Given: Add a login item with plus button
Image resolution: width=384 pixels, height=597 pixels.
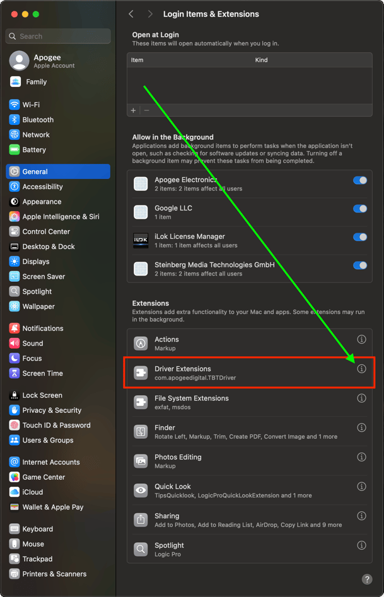Looking at the screenshot, I should click(x=133, y=110).
